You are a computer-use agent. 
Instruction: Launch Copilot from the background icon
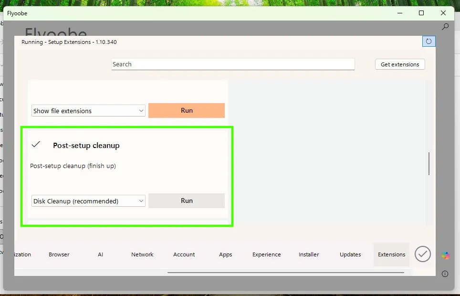[445, 254]
